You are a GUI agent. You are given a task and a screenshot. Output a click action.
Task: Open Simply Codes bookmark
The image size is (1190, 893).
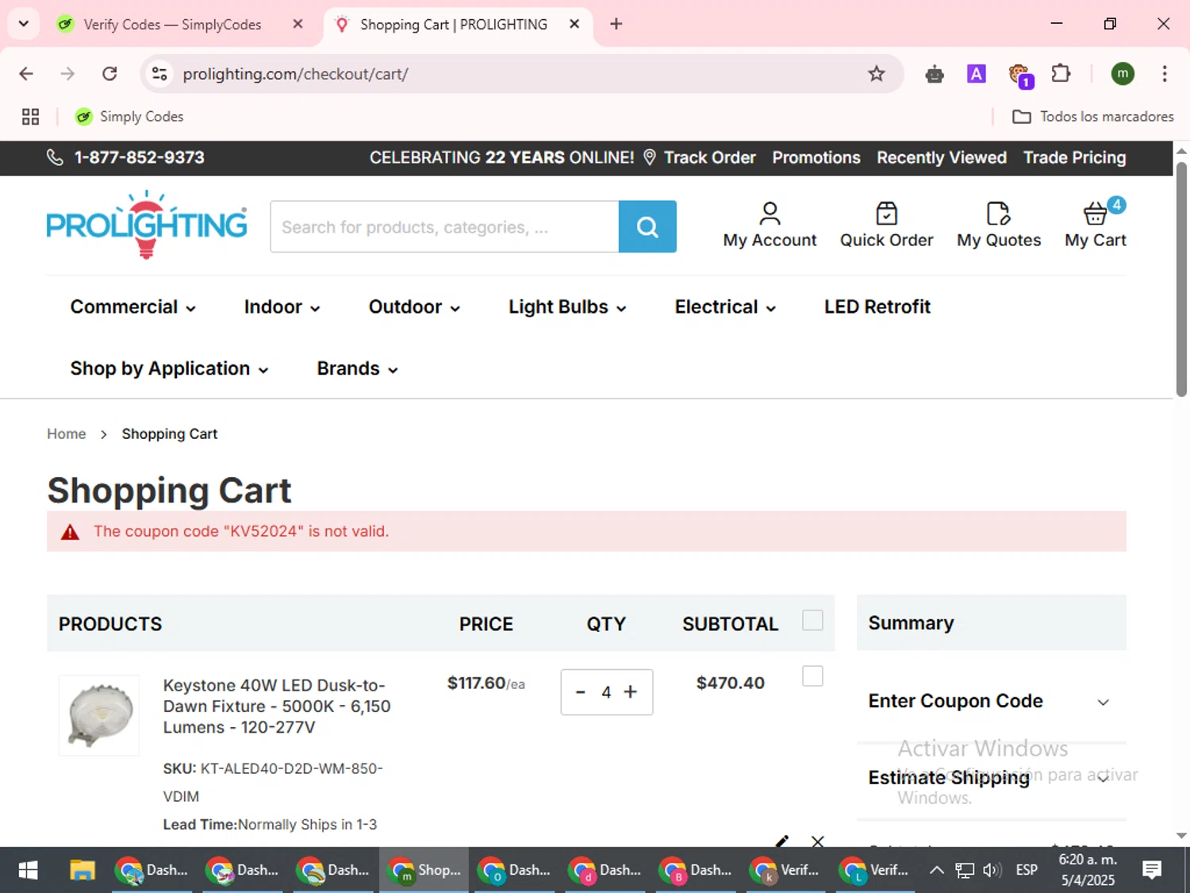pyautogui.click(x=129, y=117)
